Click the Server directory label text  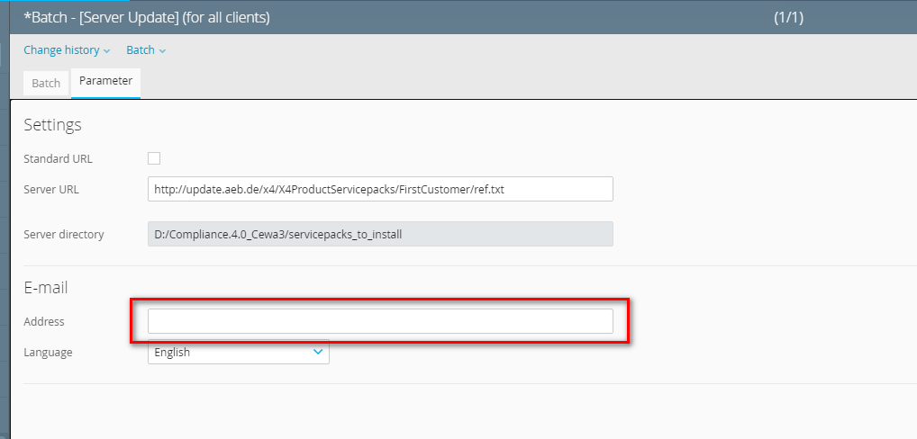point(63,235)
